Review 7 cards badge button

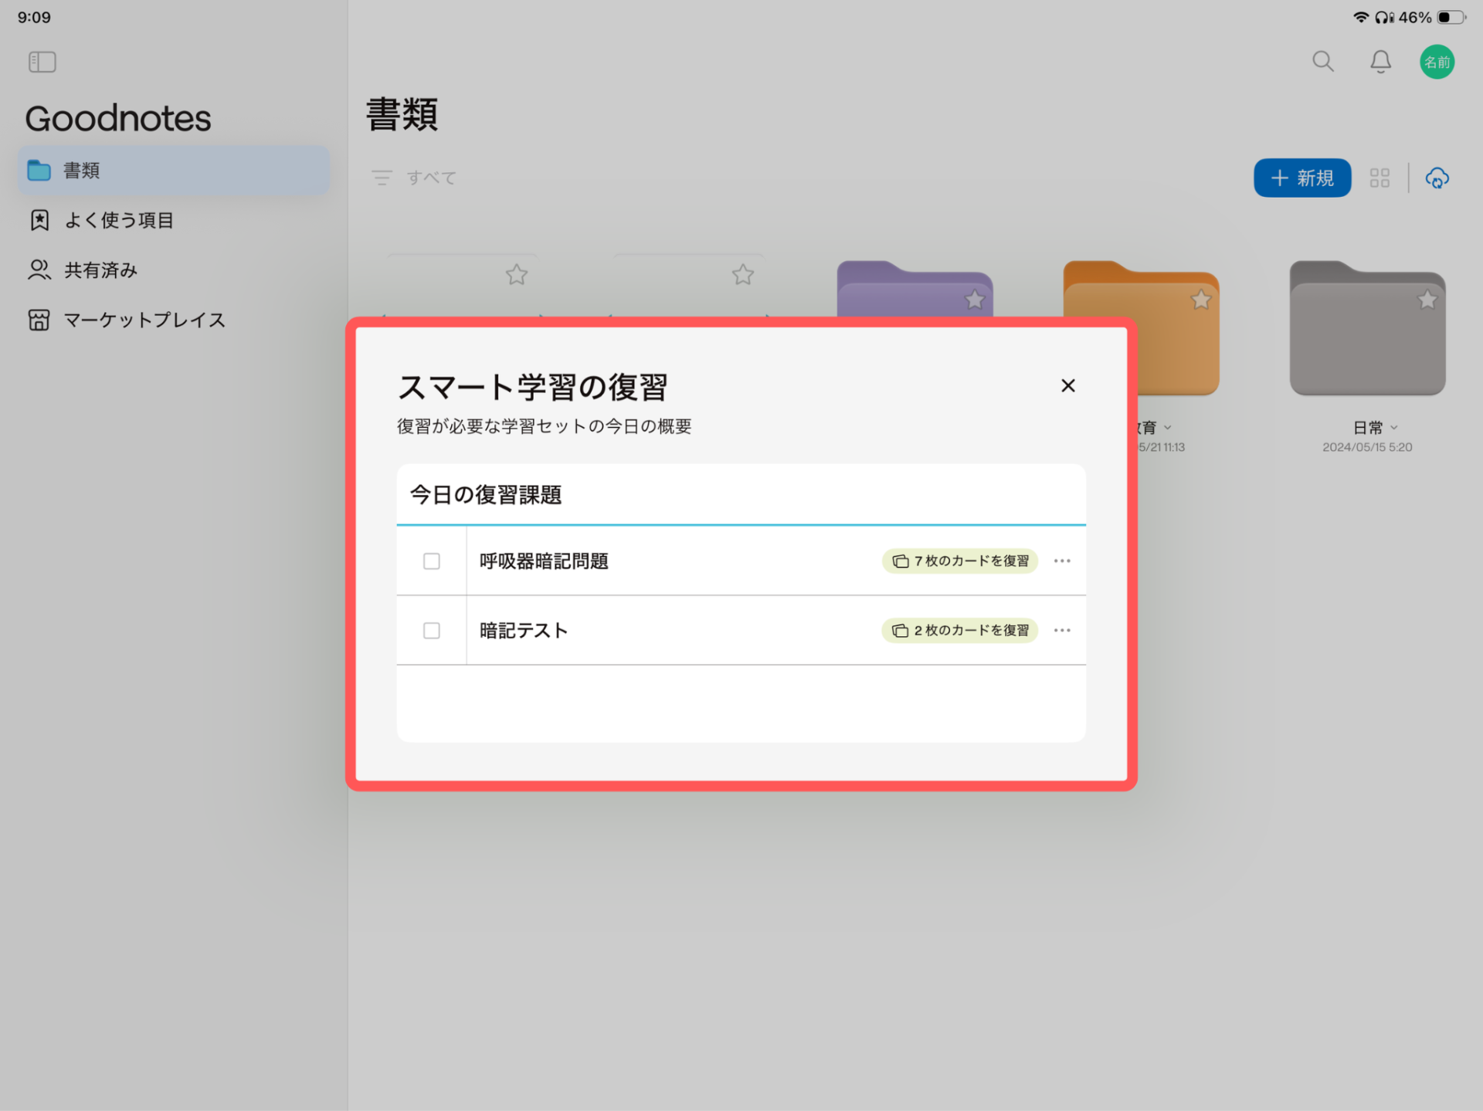click(x=959, y=561)
